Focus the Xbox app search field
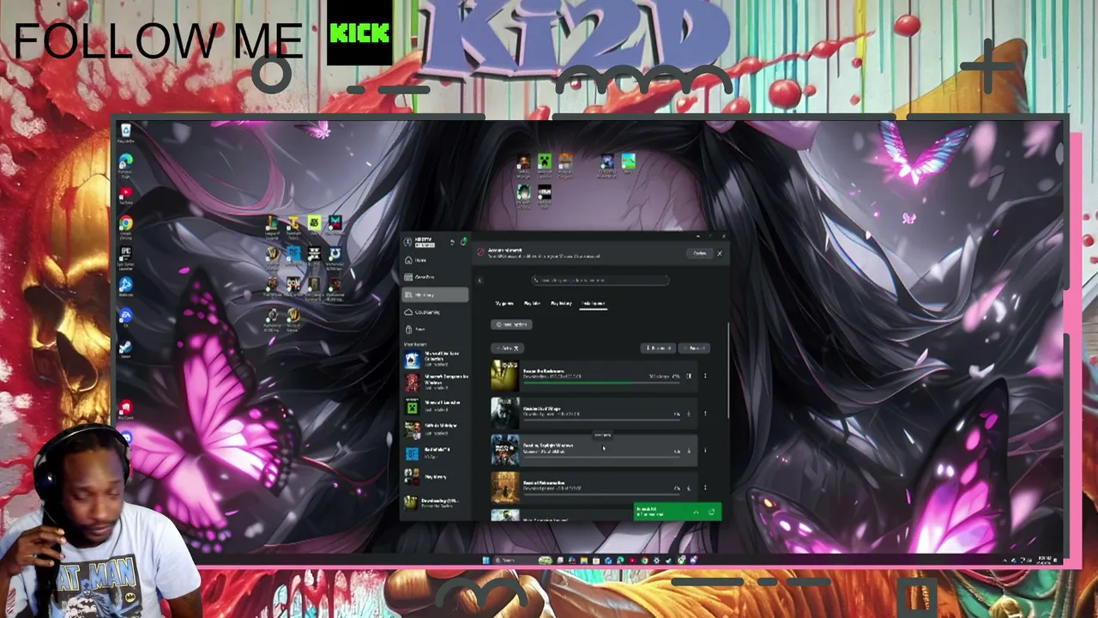 click(600, 280)
